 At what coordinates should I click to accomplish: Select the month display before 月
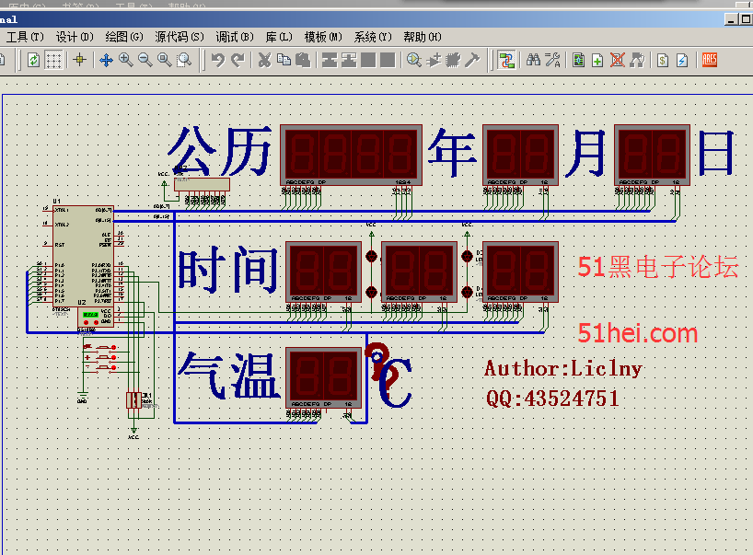[521, 155]
